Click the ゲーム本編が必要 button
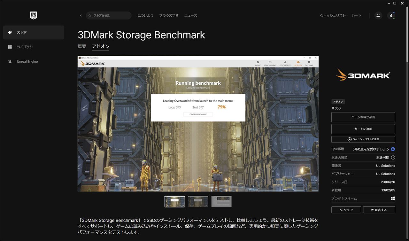The height and width of the screenshot is (241, 409). tap(363, 117)
